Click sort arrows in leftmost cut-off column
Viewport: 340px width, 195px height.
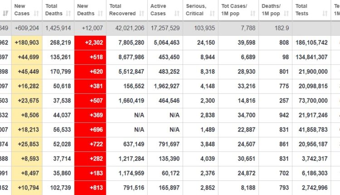point(5,14)
